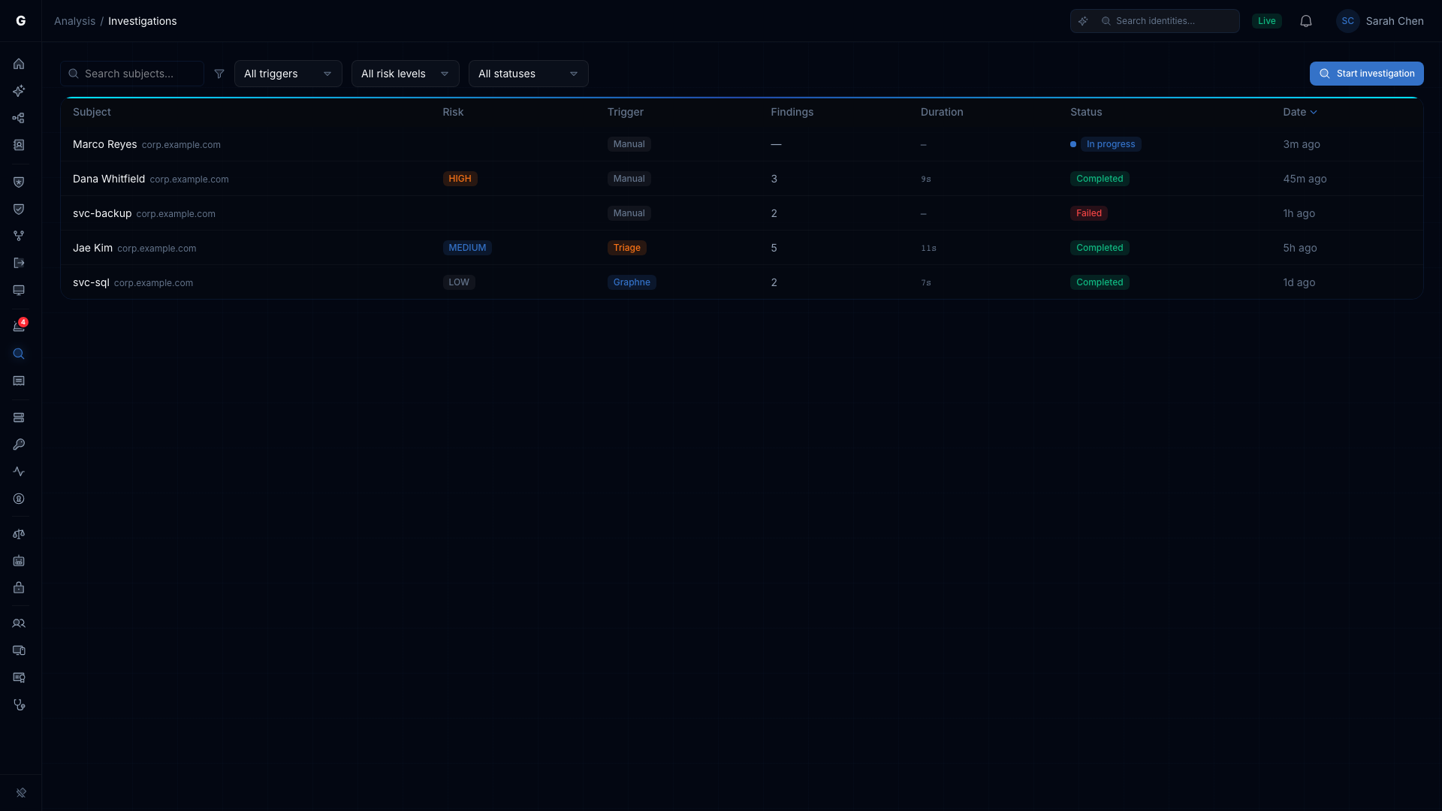Open the contact book icon in the sidebar

coord(19,145)
